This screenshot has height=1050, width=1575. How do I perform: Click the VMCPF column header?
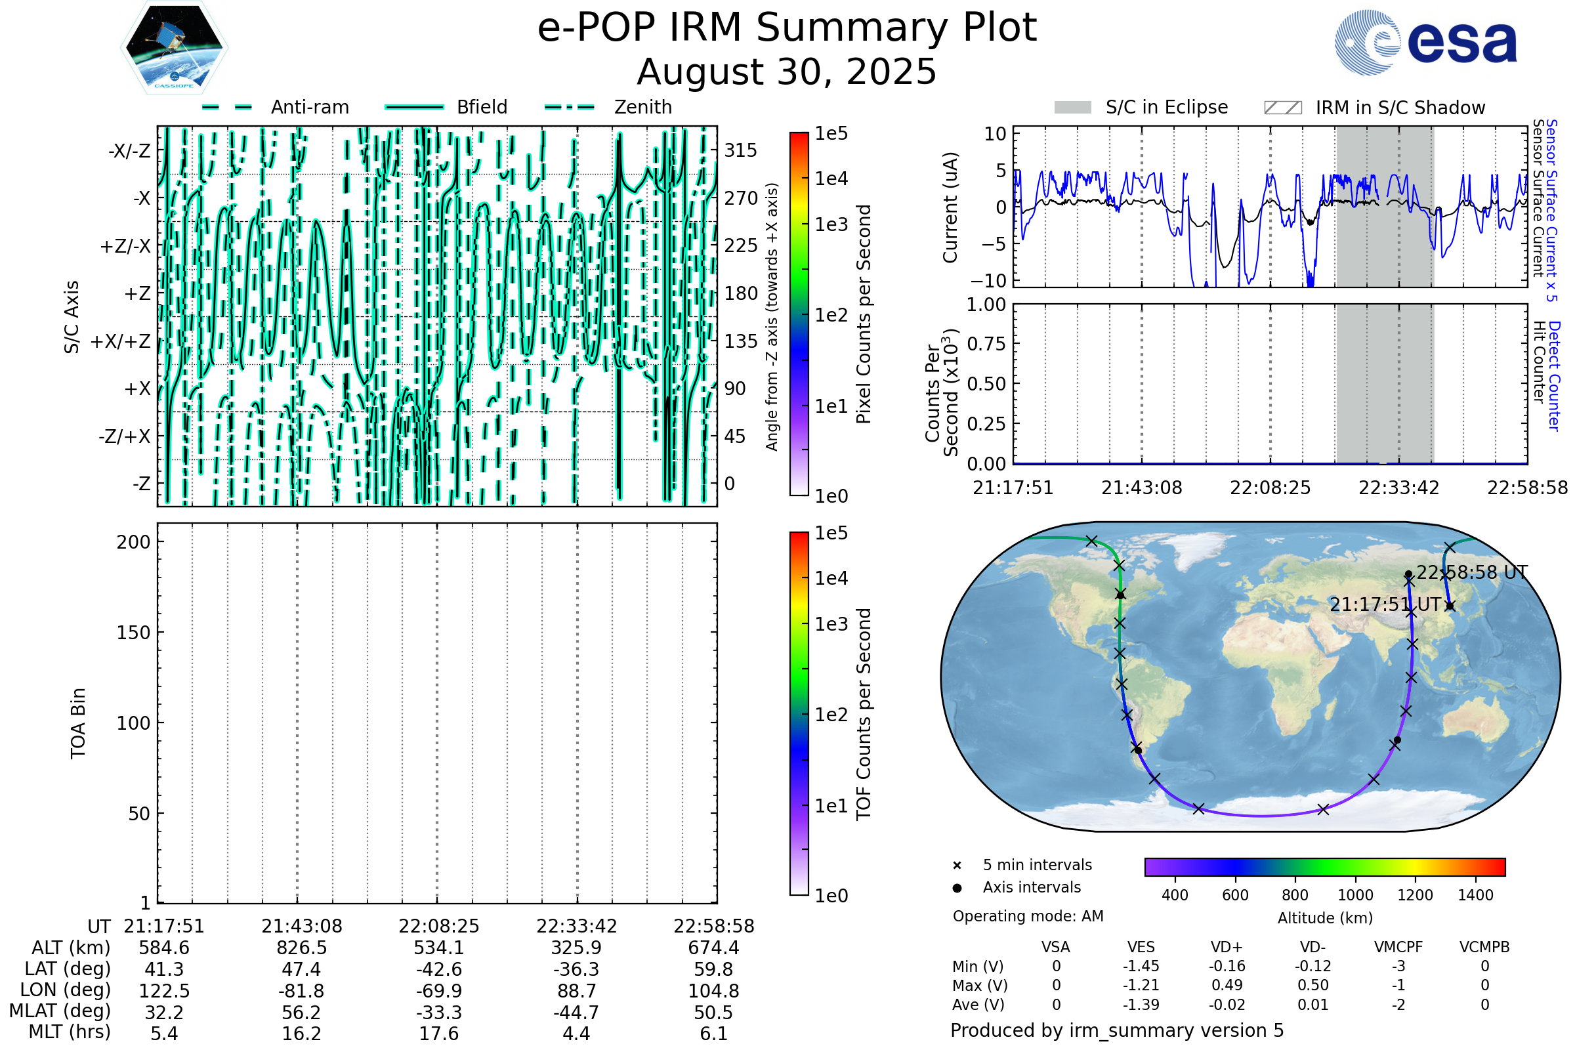[1398, 948]
